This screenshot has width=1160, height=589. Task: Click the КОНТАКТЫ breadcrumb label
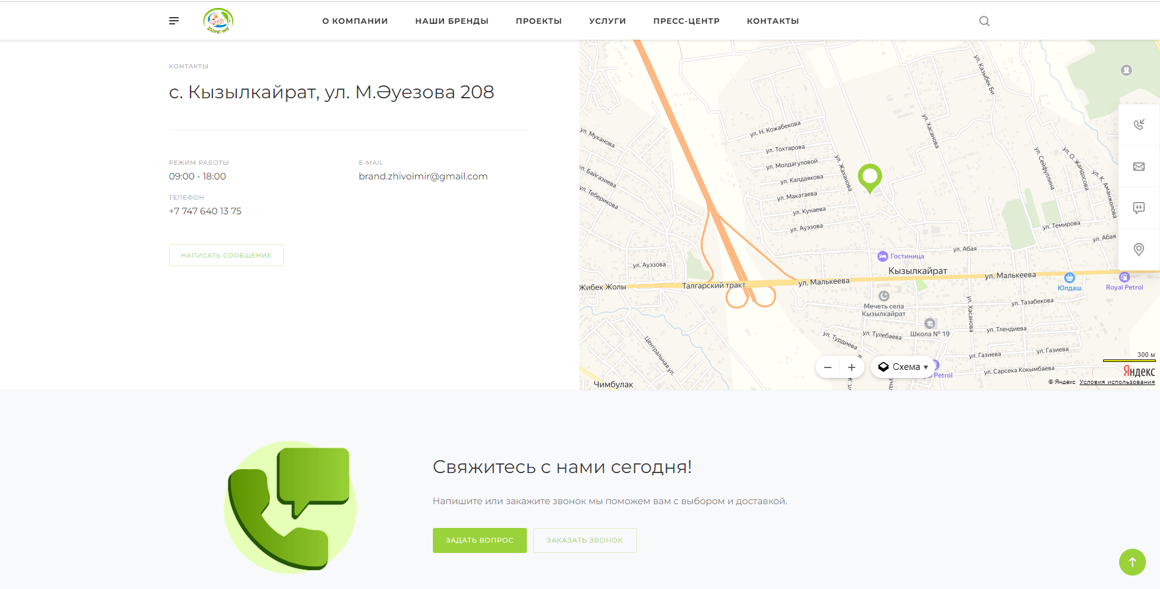pyautogui.click(x=189, y=66)
